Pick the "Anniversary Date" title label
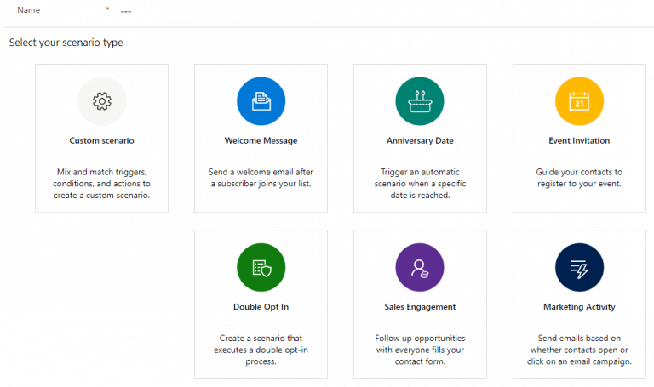The image size is (654, 387). (420, 141)
